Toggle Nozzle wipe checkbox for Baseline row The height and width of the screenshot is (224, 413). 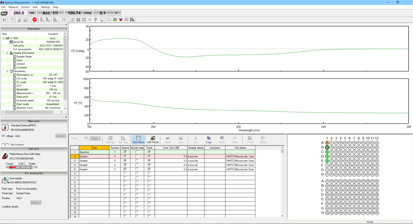[x=137, y=152]
